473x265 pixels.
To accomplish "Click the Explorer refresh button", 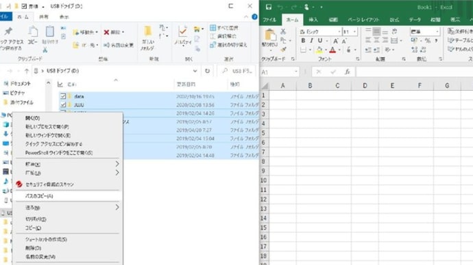I will [x=207, y=71].
